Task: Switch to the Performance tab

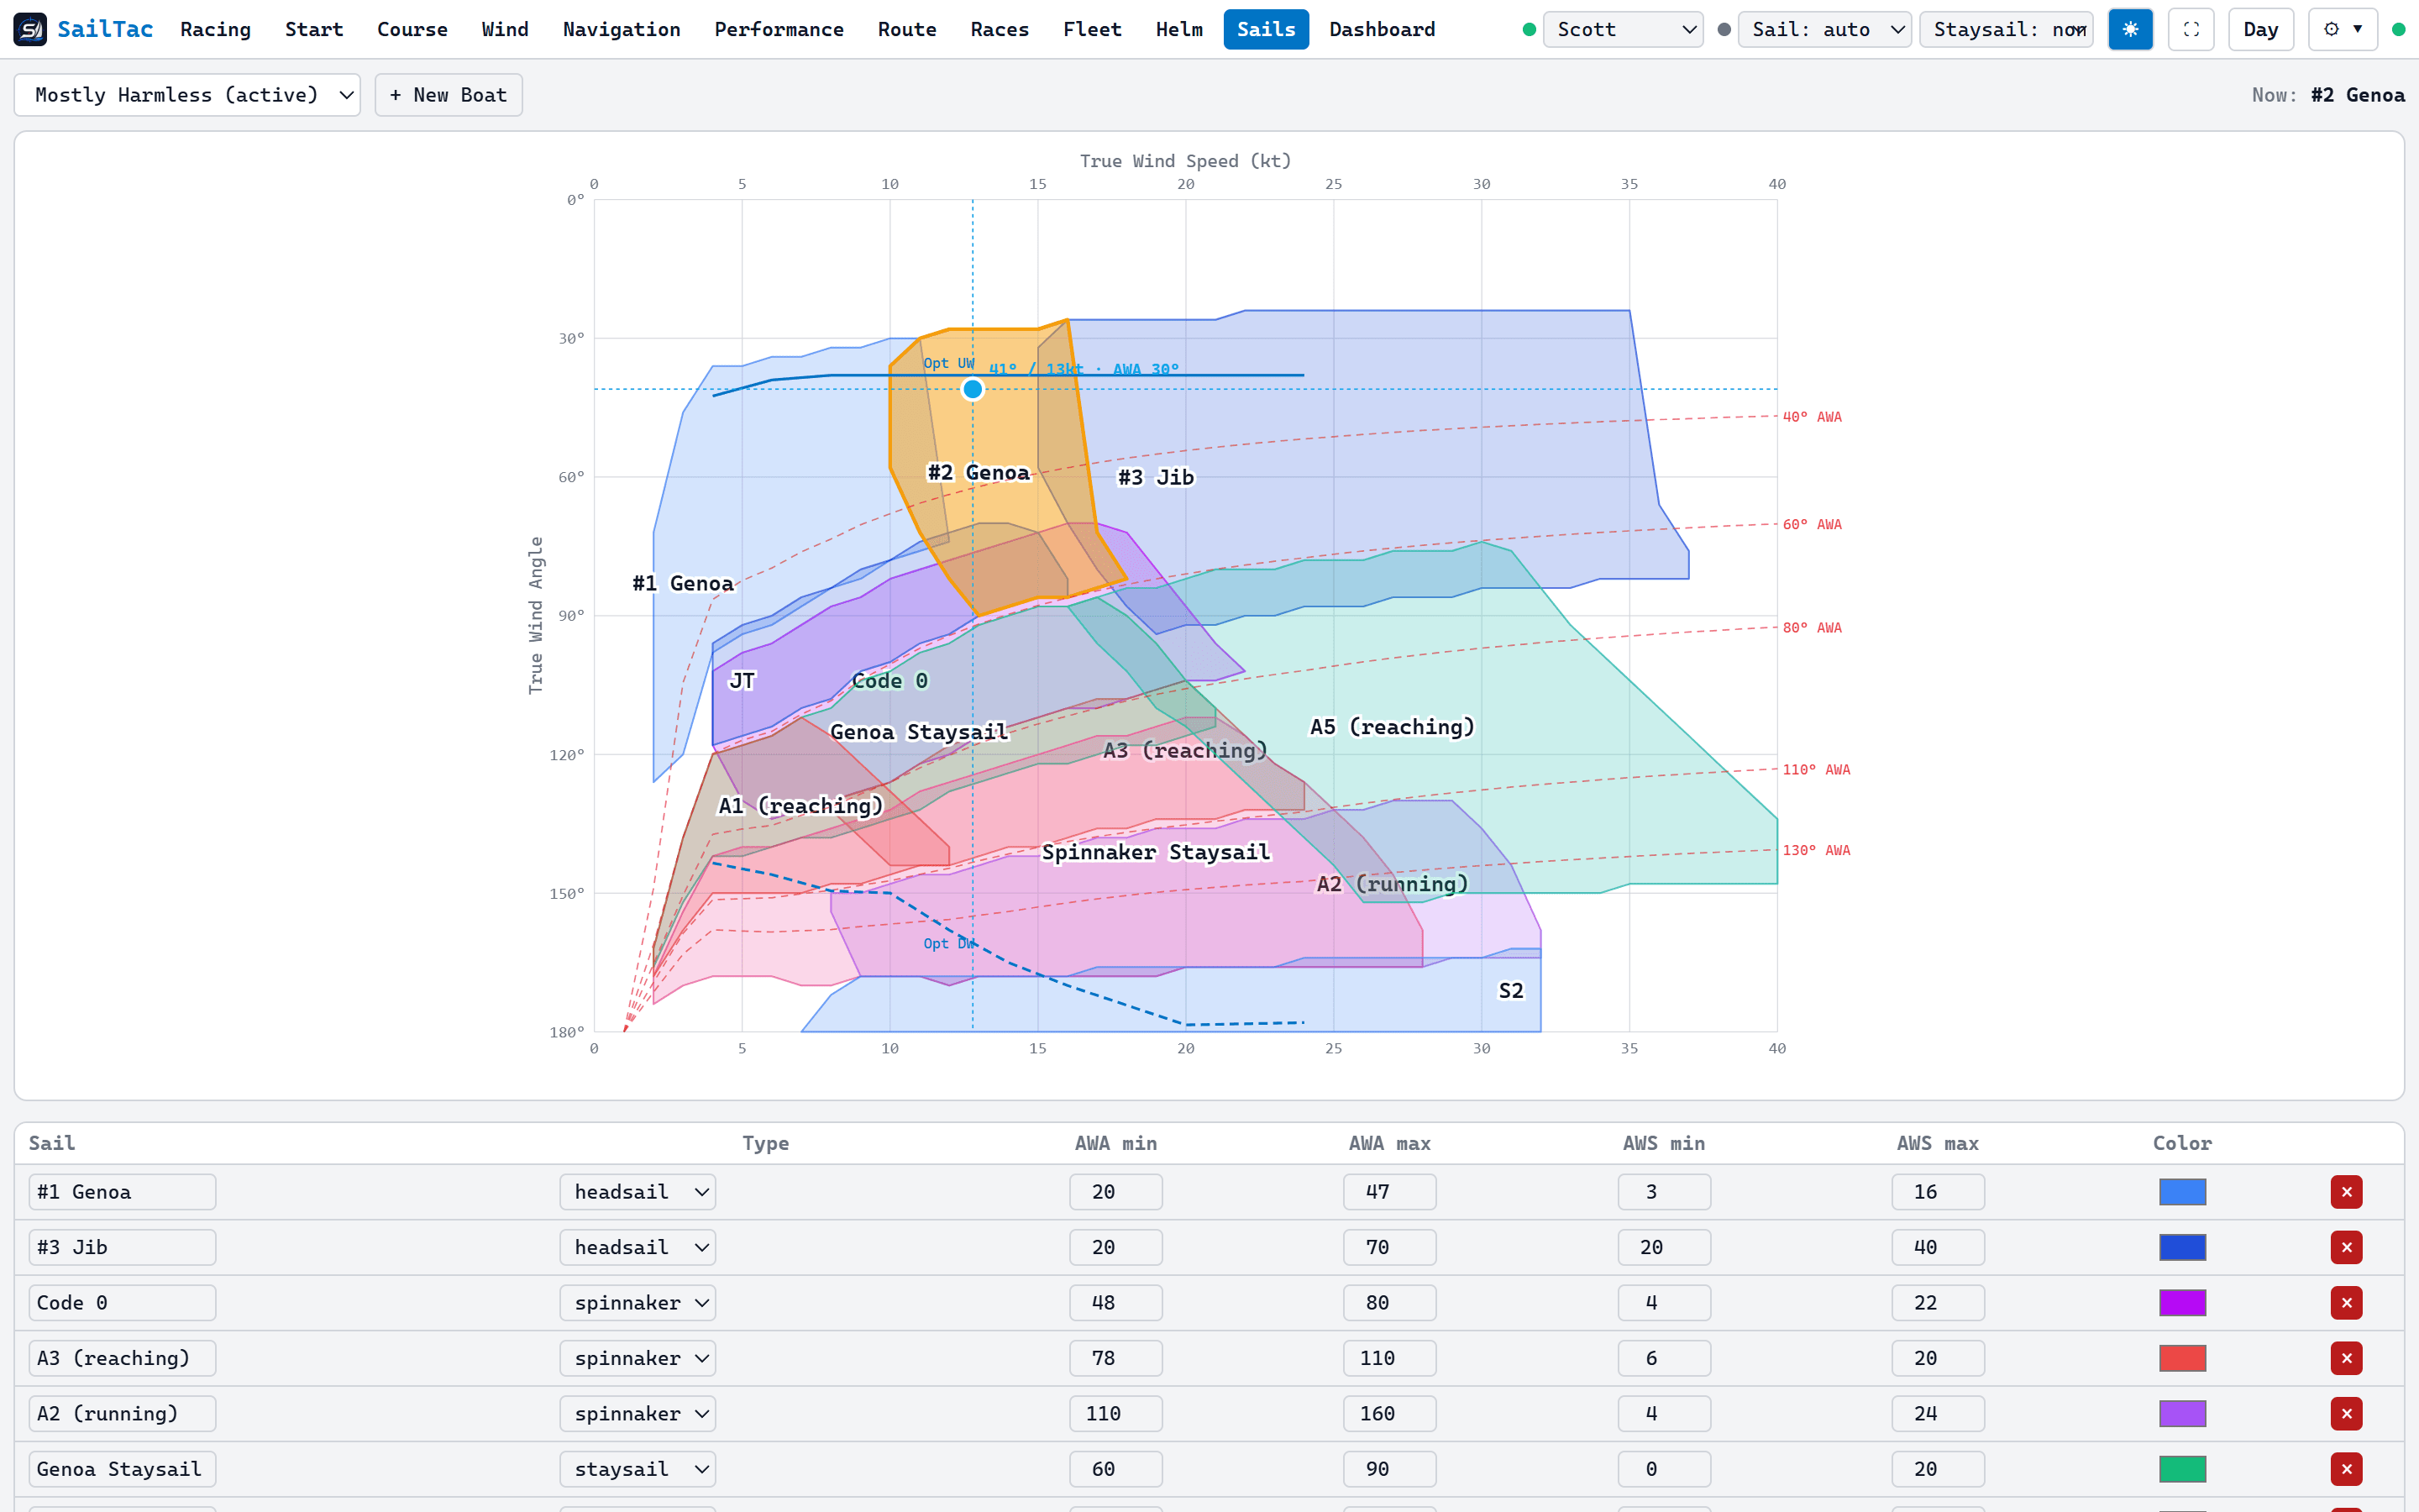Action: pyautogui.click(x=779, y=29)
